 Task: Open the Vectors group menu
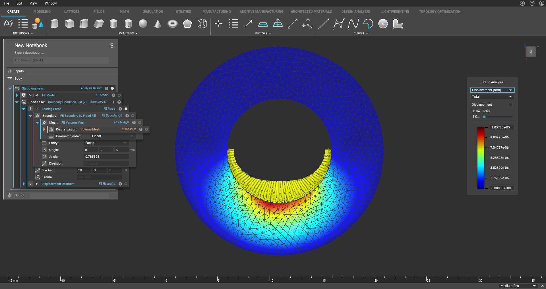[263, 33]
